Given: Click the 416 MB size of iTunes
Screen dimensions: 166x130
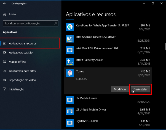Looking at the screenshot, I should (x=146, y=71).
